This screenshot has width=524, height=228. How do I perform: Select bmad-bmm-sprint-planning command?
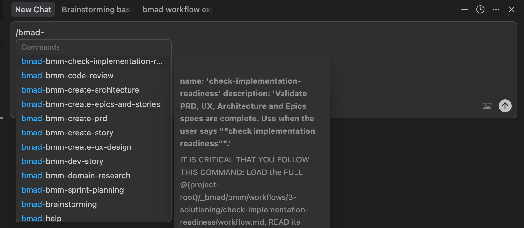click(72, 190)
